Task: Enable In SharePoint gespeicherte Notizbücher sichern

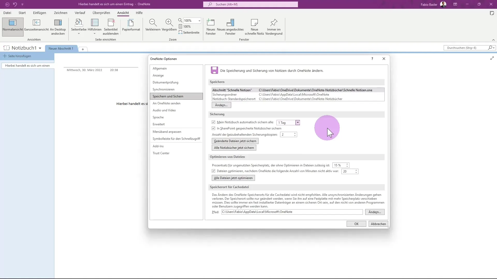Action: pos(214,128)
